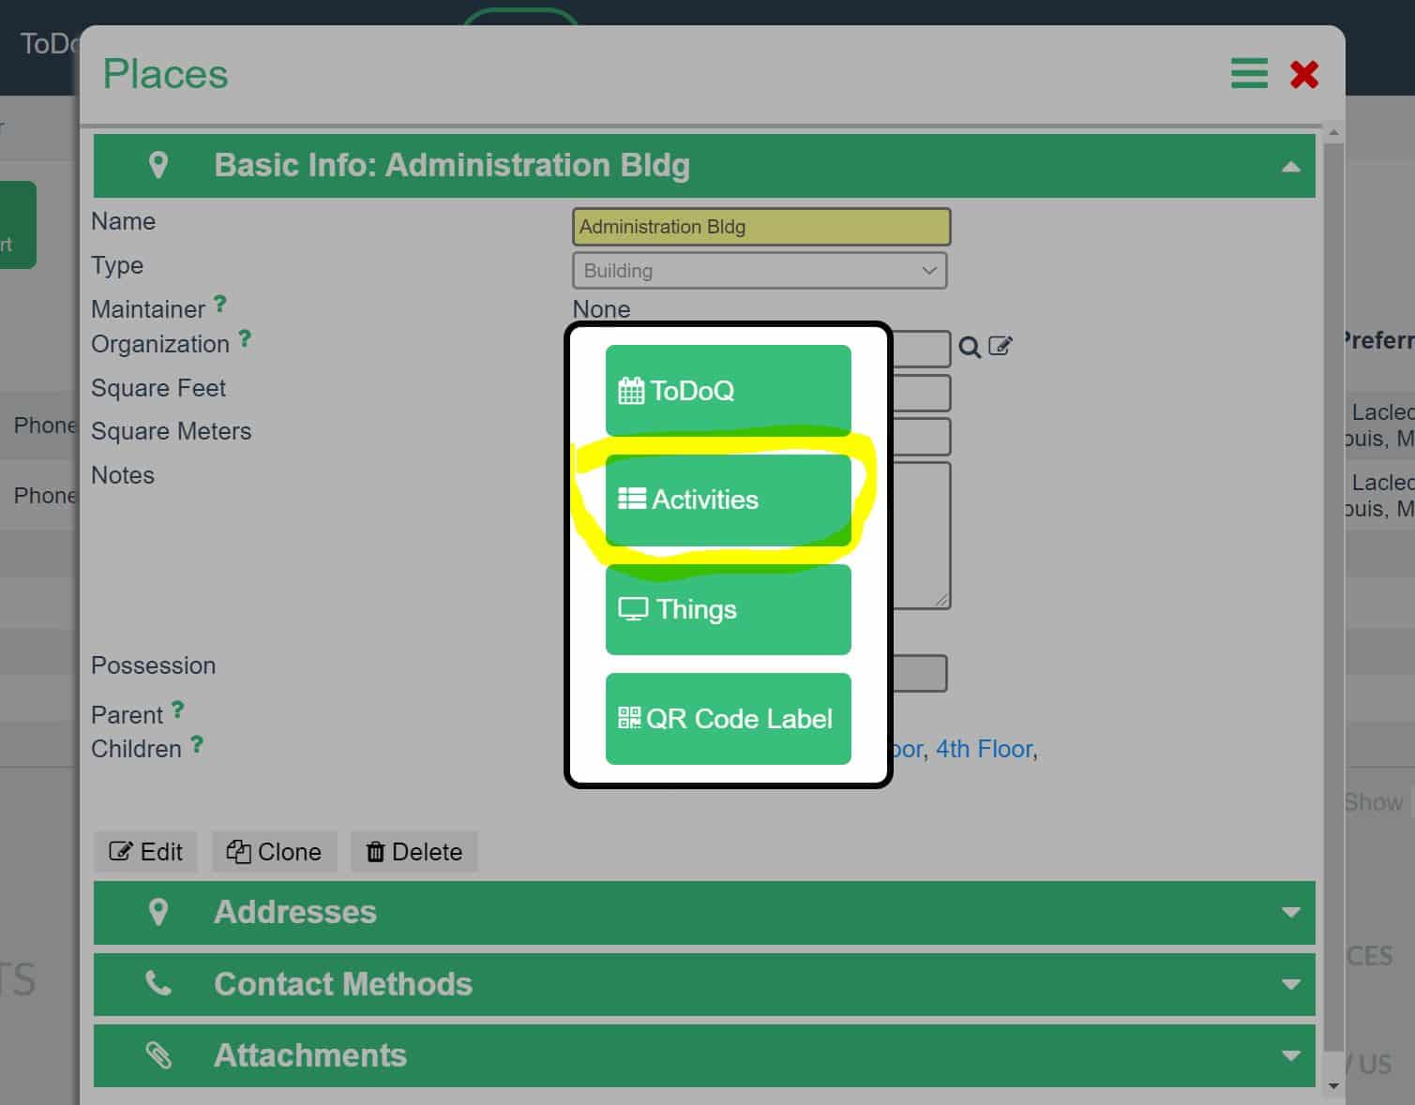Expand the Contact Methods section
The height and width of the screenshot is (1105, 1415).
click(704, 984)
